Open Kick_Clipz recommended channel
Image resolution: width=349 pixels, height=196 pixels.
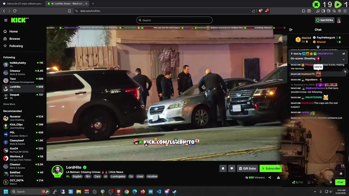coord(23,126)
